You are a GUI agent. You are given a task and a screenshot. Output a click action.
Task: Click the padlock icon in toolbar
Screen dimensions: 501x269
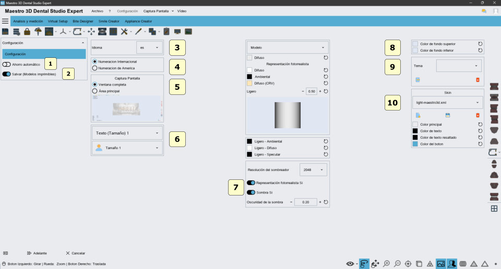click(x=27, y=31)
